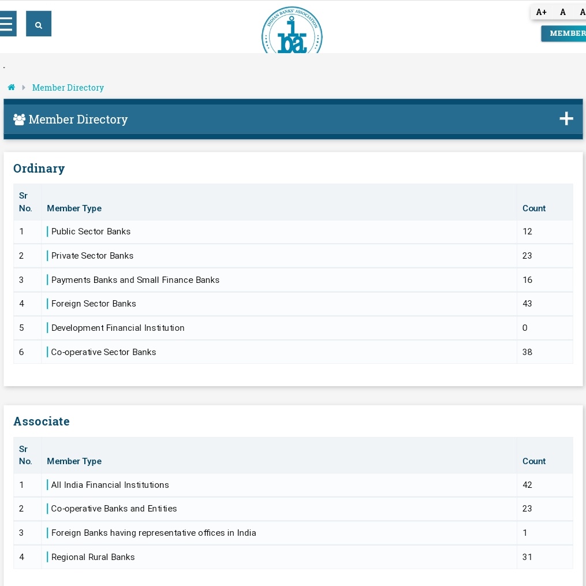Click the search magnifier button

click(39, 24)
